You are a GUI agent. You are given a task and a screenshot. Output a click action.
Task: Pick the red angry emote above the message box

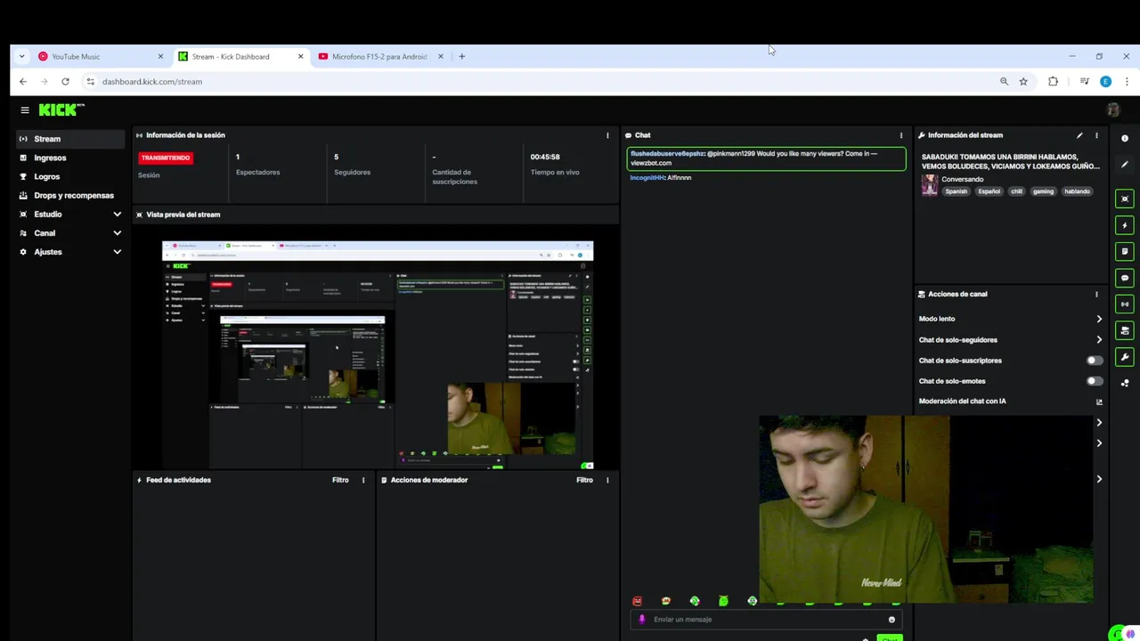pos(637,602)
